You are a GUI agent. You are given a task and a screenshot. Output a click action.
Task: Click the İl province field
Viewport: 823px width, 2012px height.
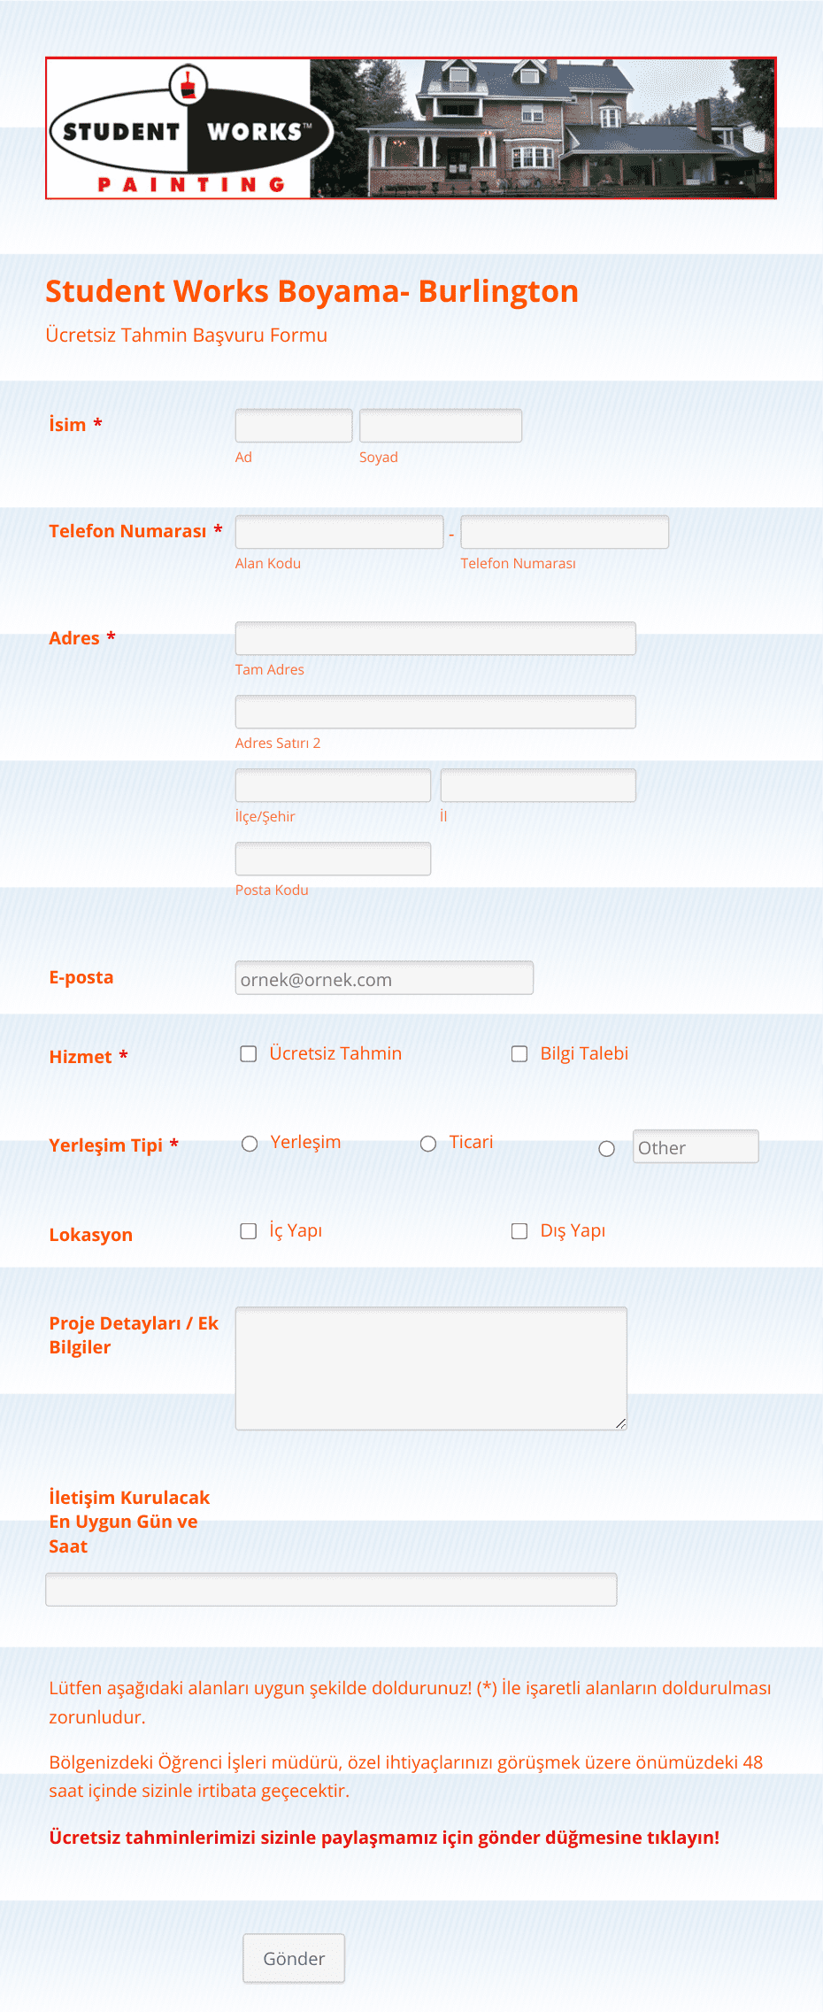[538, 785]
